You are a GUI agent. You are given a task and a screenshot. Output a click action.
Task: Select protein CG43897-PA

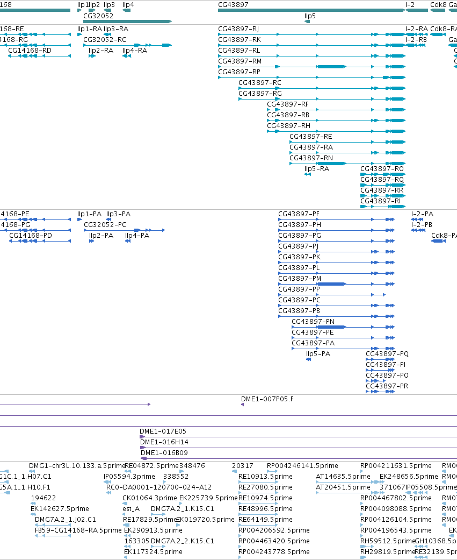point(313,343)
